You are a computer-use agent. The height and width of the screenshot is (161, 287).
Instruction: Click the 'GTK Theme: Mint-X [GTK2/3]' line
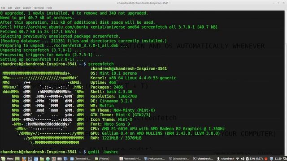[120, 115]
